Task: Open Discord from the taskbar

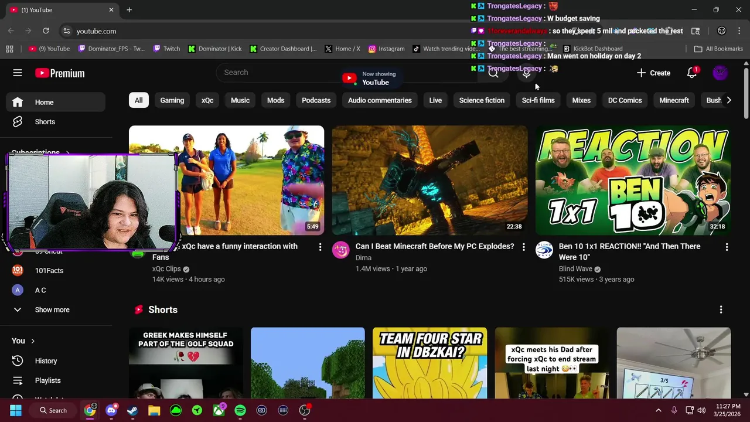Action: (x=111, y=410)
